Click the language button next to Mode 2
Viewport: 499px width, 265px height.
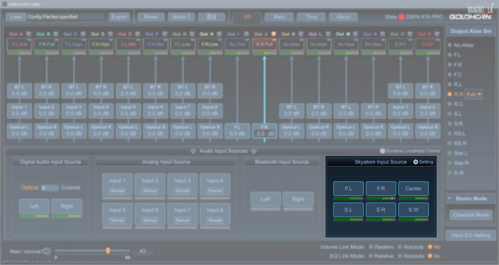pyautogui.click(x=211, y=17)
